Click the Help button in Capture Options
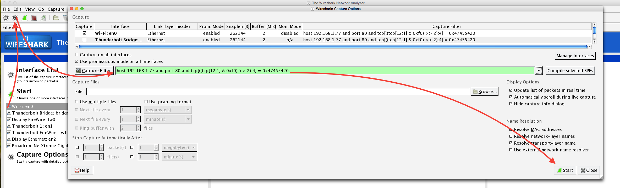The width and height of the screenshot is (620, 188). tap(82, 170)
